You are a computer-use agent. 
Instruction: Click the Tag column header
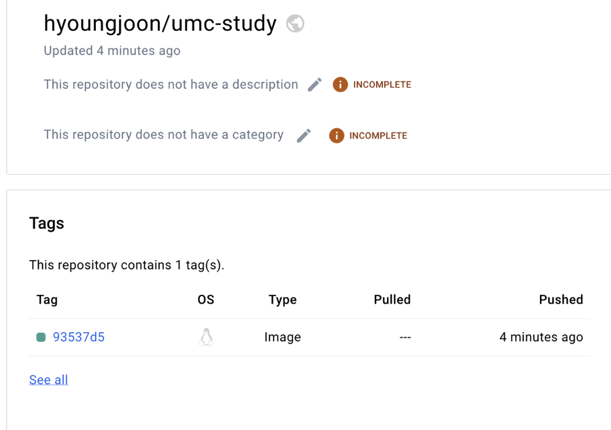(x=47, y=300)
